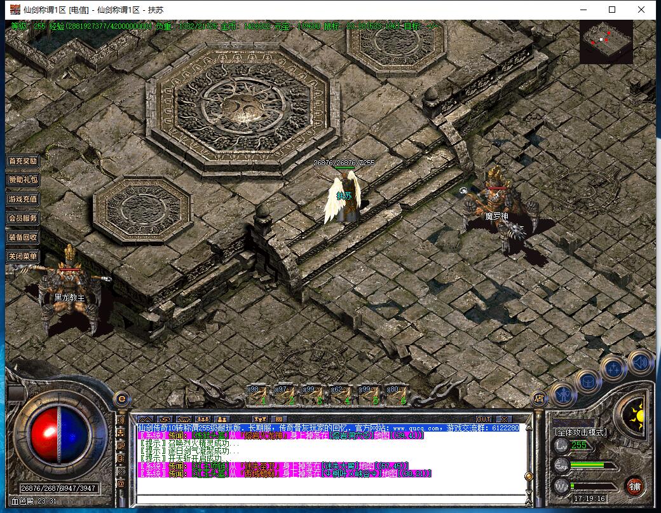Click the trade exchange icon in chat toolbar
This screenshot has height=513, width=661.
[165, 420]
